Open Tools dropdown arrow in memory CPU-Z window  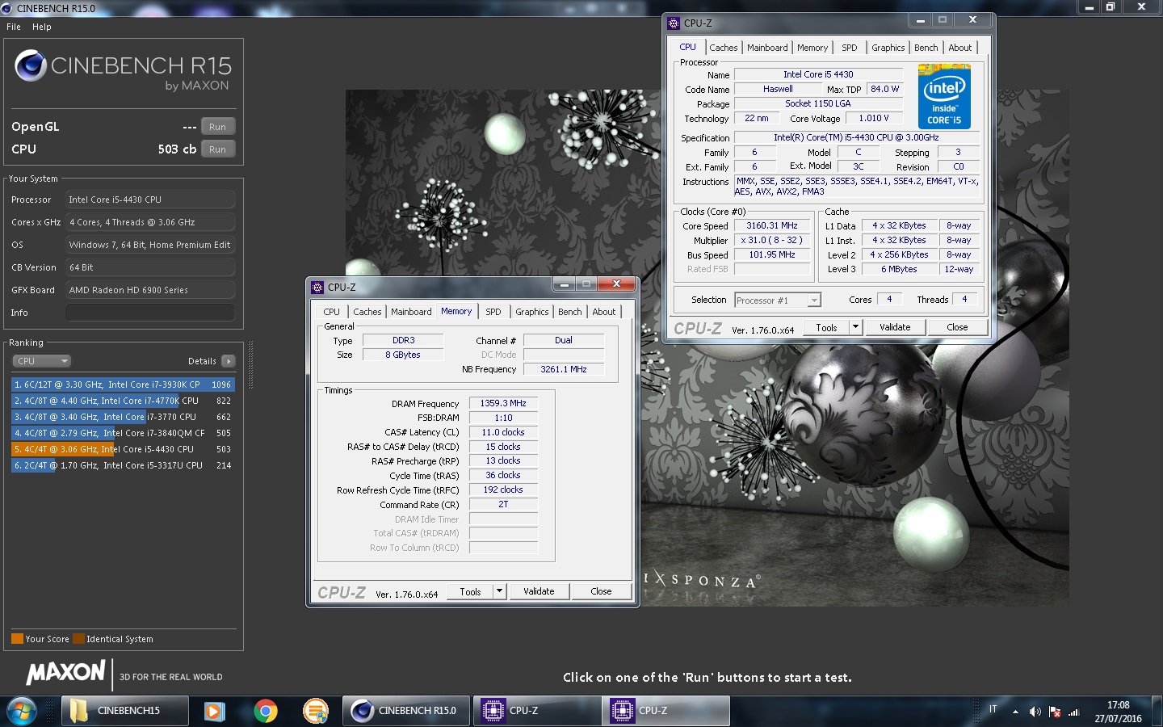499,592
